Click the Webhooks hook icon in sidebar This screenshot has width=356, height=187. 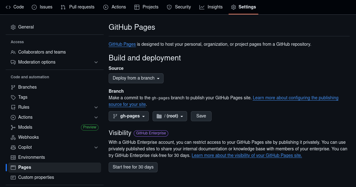[x=13, y=137]
